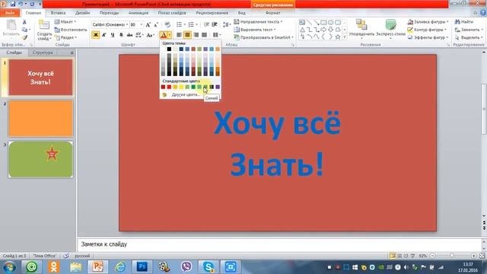Viewport: 487px width, 274px height.
Task: Open Viber from the taskbar
Action: coord(186,266)
